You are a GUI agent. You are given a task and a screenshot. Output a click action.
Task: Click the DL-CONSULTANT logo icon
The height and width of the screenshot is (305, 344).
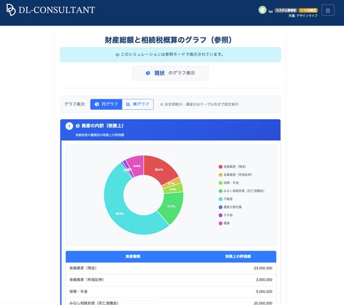[11, 10]
